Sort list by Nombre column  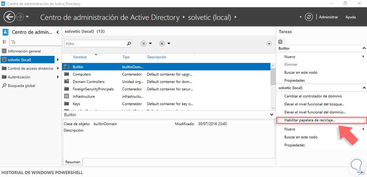point(80,57)
